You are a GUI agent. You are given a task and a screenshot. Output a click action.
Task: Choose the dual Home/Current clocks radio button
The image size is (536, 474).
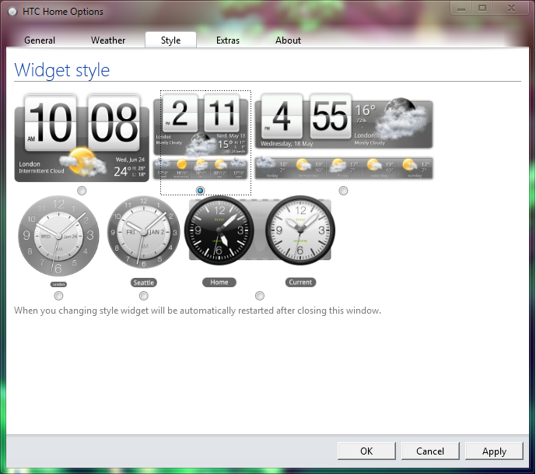(x=259, y=296)
